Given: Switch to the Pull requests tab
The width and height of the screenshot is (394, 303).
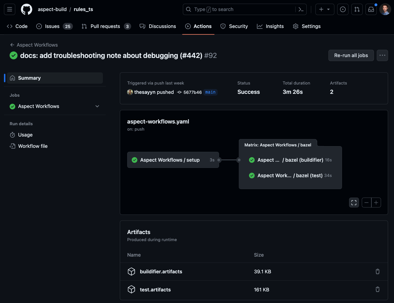Looking at the screenshot, I should (x=106, y=26).
